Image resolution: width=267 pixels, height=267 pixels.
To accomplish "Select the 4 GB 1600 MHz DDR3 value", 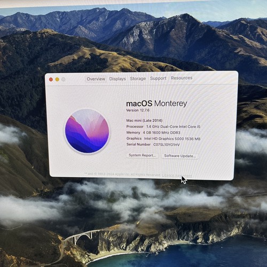I will 161,132.
